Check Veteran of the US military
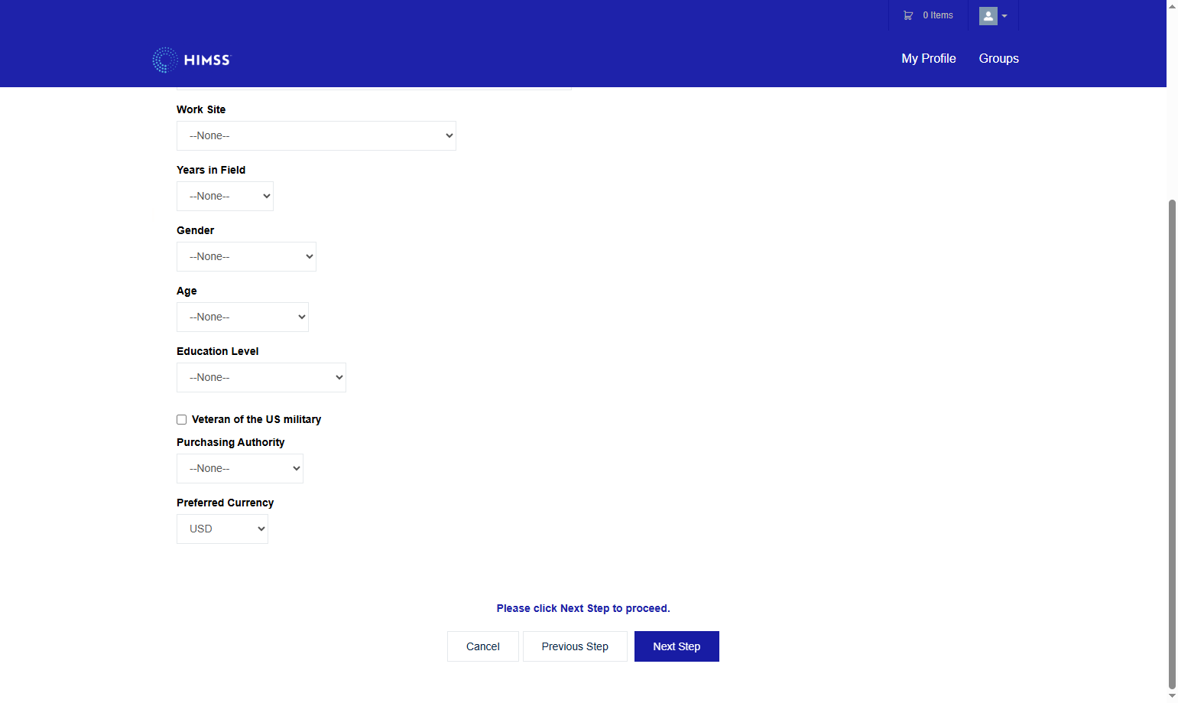Viewport: 1178px width, 703px height. pyautogui.click(x=182, y=419)
